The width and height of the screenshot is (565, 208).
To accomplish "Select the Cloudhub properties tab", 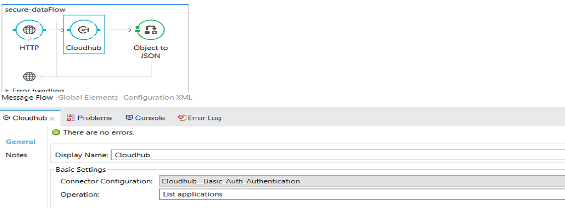I will click(x=29, y=118).
